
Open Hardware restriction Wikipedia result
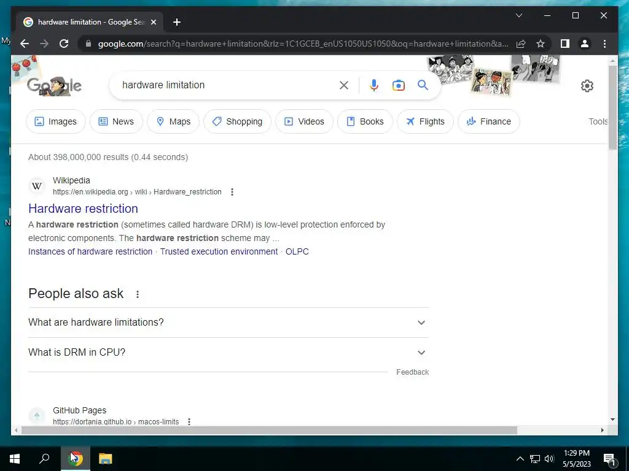[83, 209]
